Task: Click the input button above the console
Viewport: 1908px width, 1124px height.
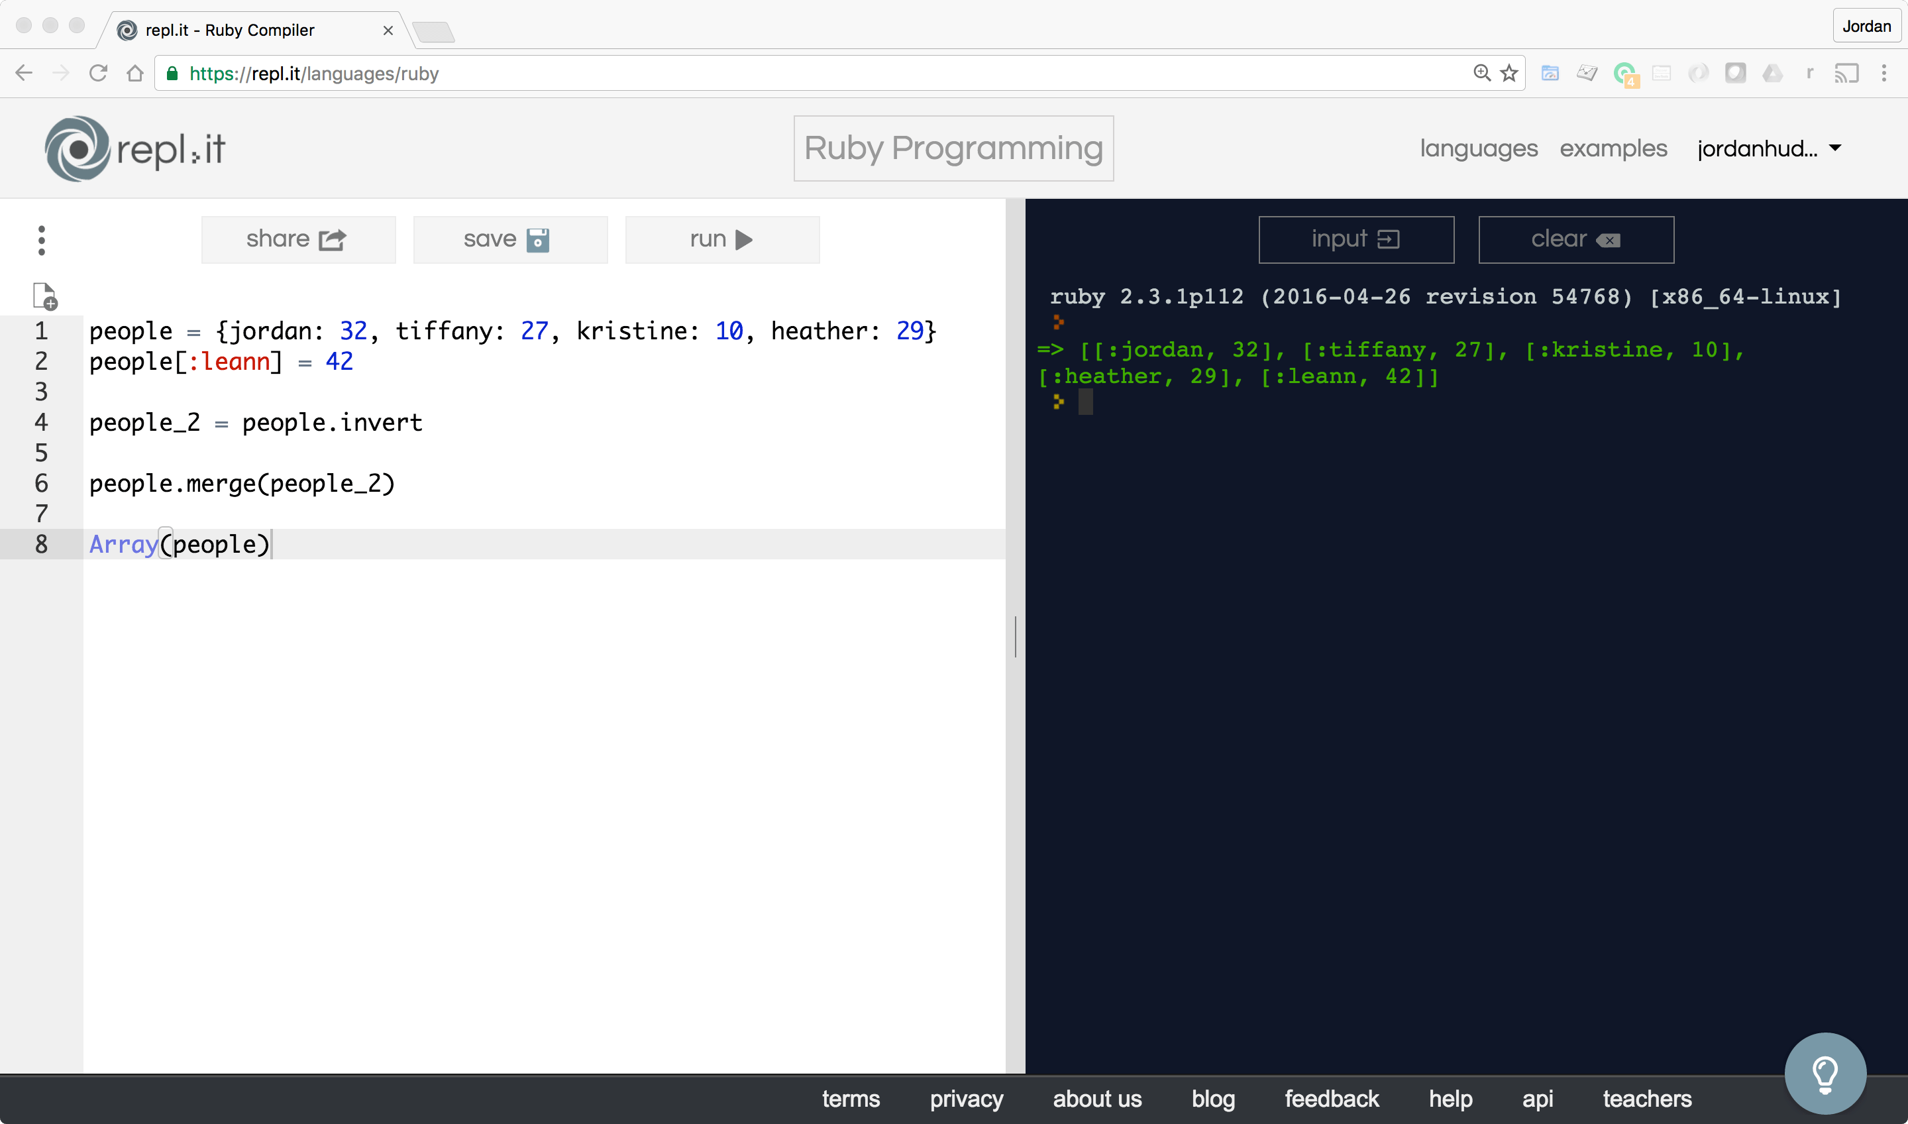Action: click(1356, 239)
